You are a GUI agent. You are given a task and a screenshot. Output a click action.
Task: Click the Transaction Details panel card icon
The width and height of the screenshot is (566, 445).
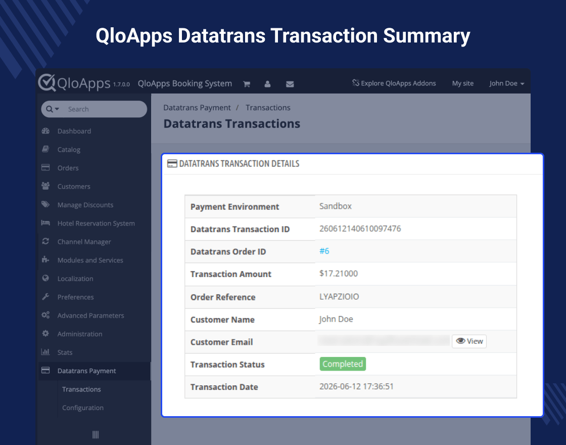pyautogui.click(x=172, y=164)
